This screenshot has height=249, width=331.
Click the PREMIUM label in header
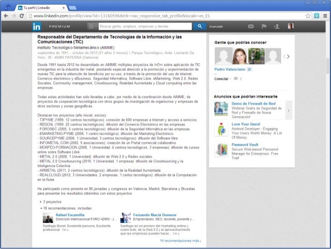[x=60, y=27]
